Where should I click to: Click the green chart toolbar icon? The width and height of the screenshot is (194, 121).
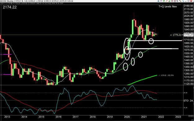(x=169, y=1)
